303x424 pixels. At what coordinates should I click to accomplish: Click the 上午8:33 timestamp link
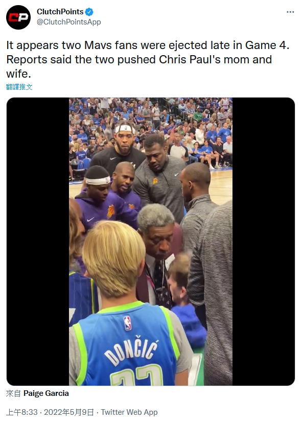pos(21,412)
